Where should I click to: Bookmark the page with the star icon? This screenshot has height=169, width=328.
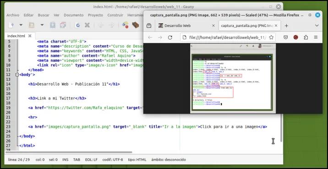[x=271, y=38]
